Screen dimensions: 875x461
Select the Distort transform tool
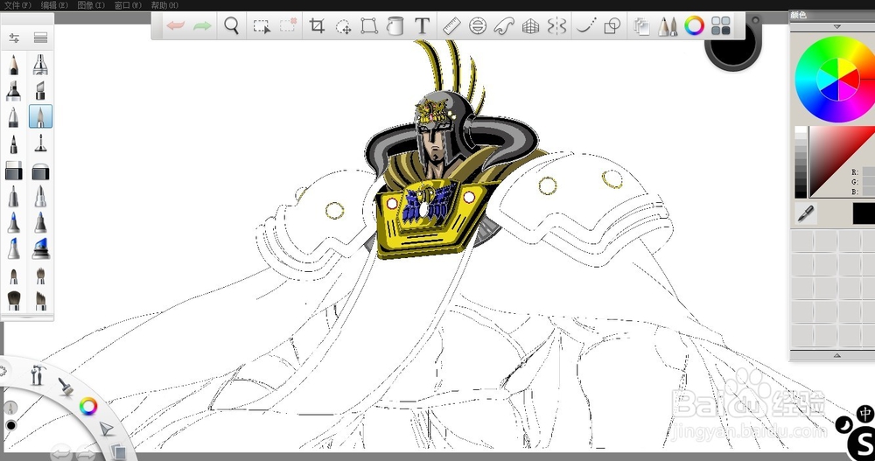coord(369,25)
